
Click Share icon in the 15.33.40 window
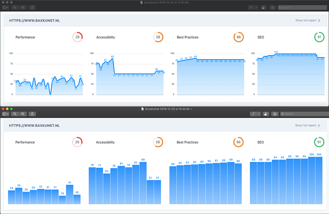pos(32,114)
